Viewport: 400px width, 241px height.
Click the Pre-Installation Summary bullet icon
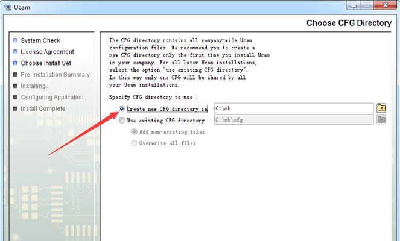point(15,74)
